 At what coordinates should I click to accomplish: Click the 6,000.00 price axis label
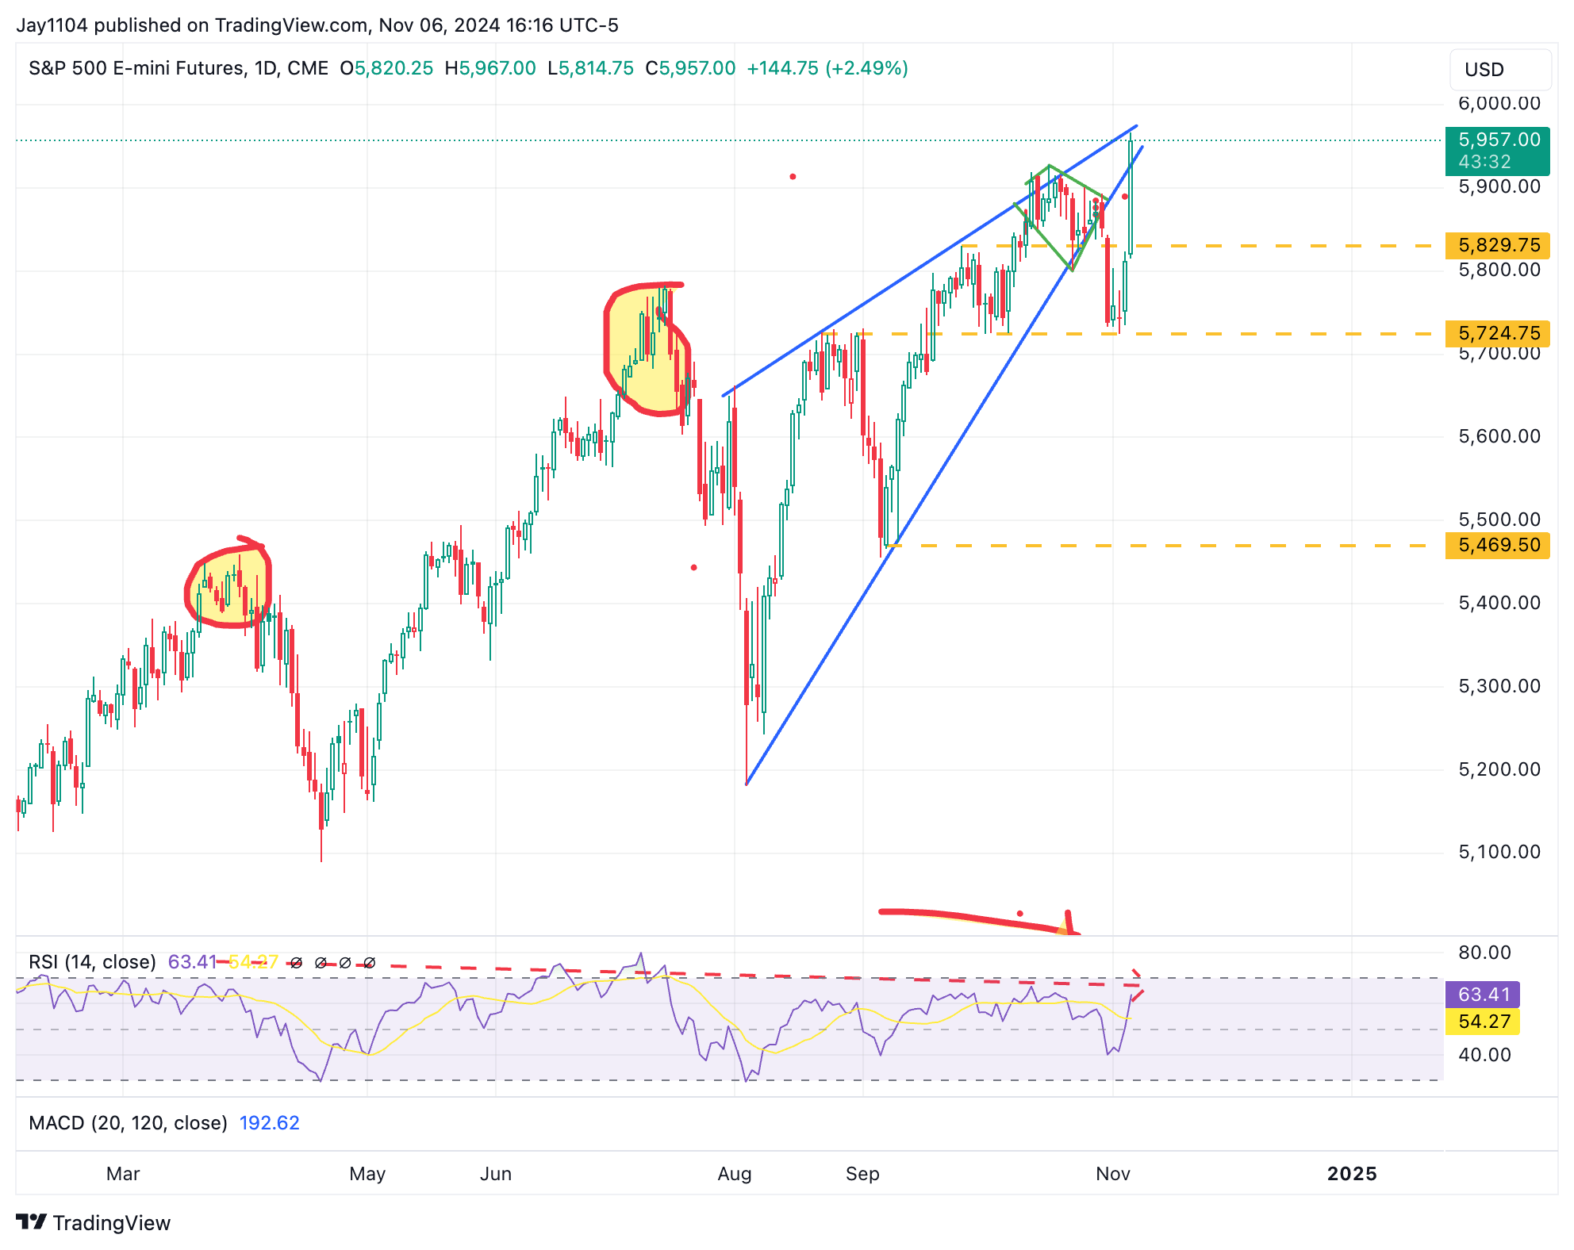pyautogui.click(x=1499, y=103)
